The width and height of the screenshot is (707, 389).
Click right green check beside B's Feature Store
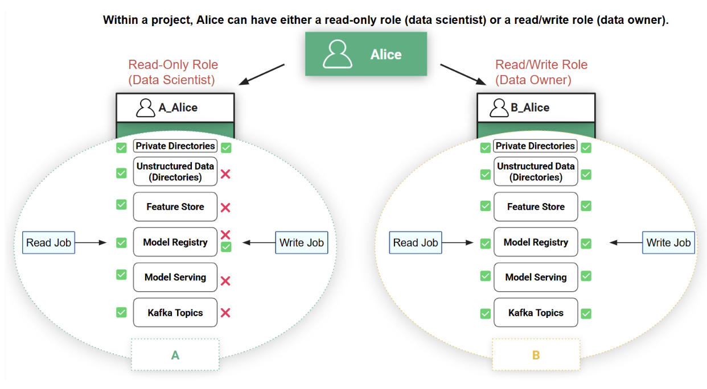pos(586,206)
